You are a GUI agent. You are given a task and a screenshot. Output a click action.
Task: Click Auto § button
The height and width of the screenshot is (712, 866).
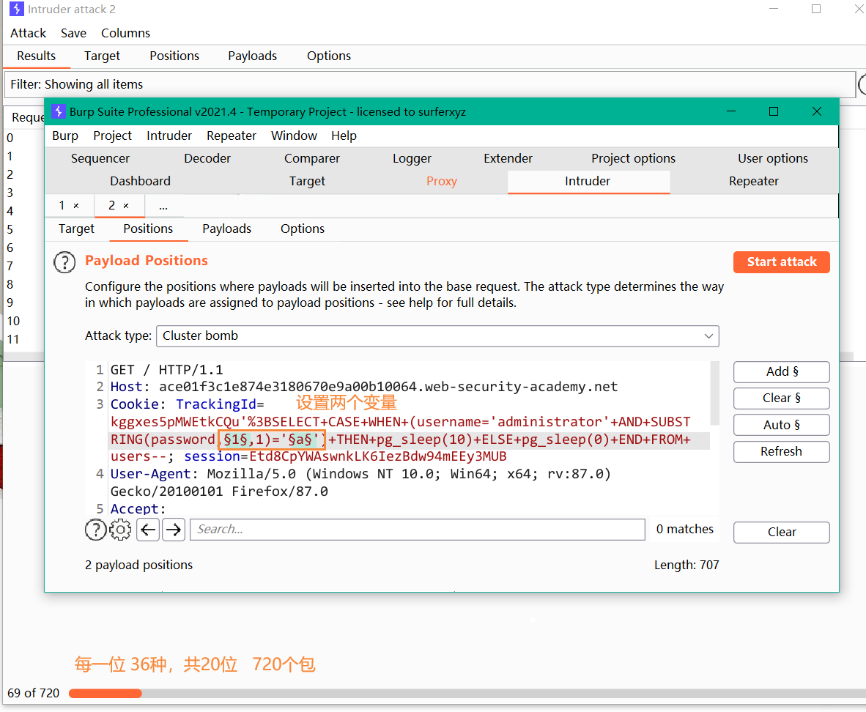(x=782, y=425)
